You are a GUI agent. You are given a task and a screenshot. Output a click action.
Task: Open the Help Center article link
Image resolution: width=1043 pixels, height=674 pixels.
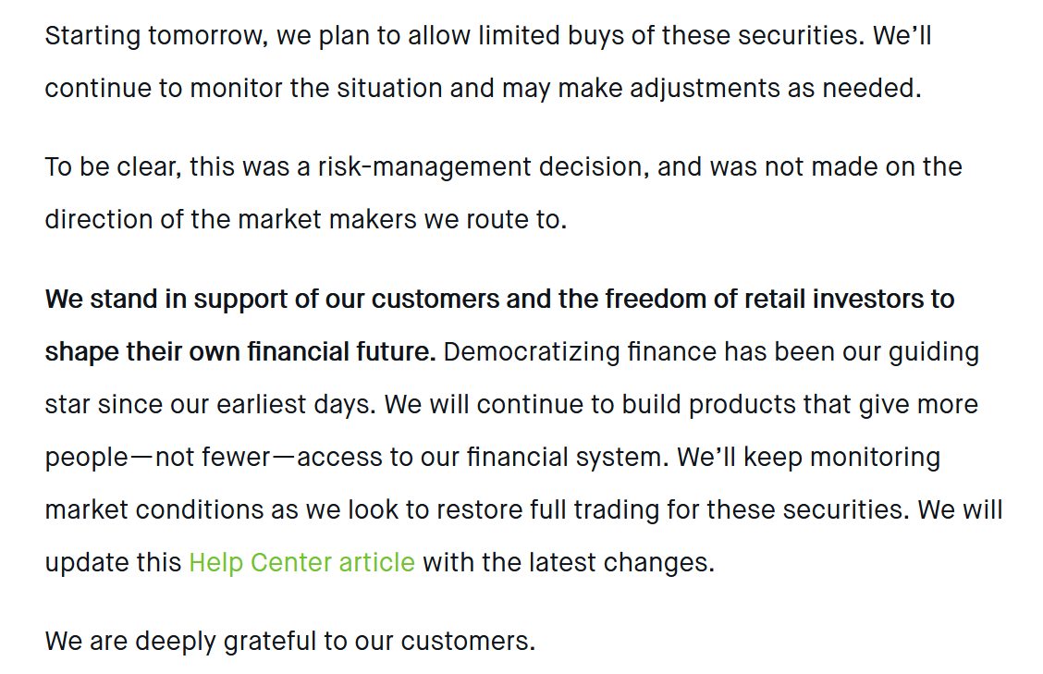tap(301, 562)
